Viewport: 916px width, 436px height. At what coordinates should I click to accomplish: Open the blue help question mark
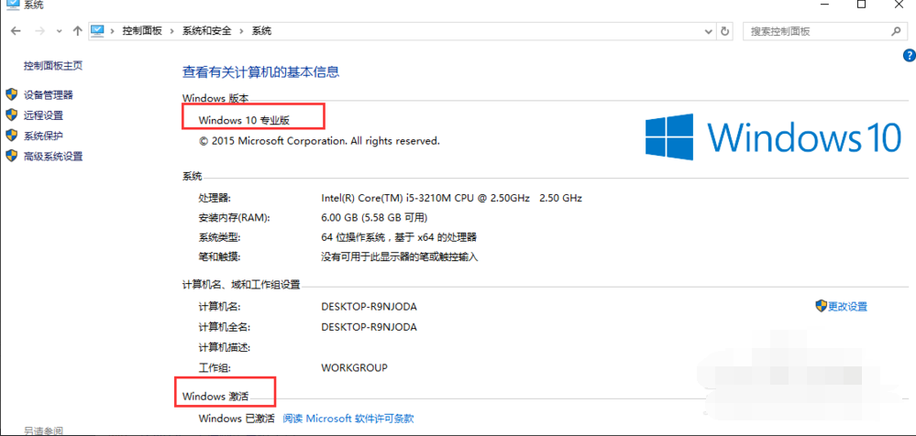[x=909, y=56]
